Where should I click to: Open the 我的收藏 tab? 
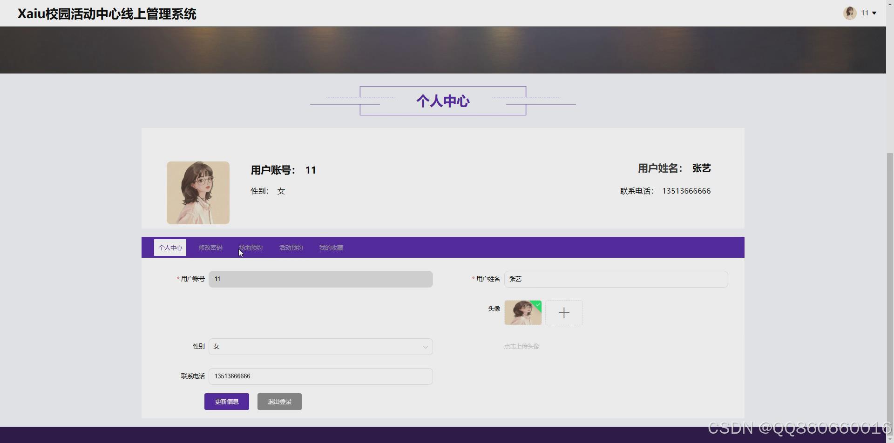point(331,248)
